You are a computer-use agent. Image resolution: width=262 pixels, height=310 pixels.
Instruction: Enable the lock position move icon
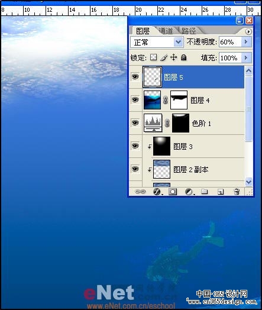click(x=173, y=57)
